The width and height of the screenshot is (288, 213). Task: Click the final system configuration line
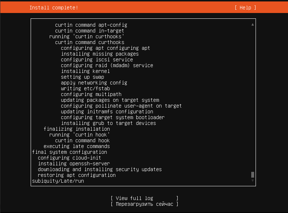click(x=69, y=152)
